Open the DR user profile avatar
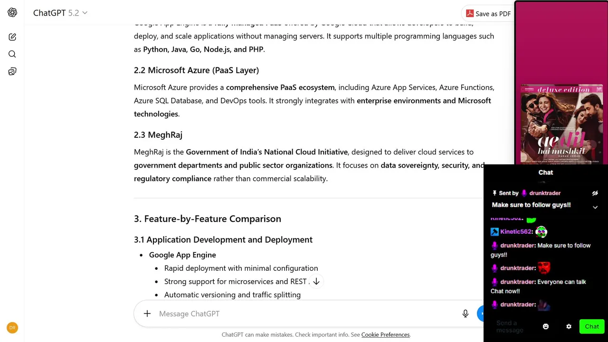This screenshot has width=608, height=342. [x=12, y=328]
